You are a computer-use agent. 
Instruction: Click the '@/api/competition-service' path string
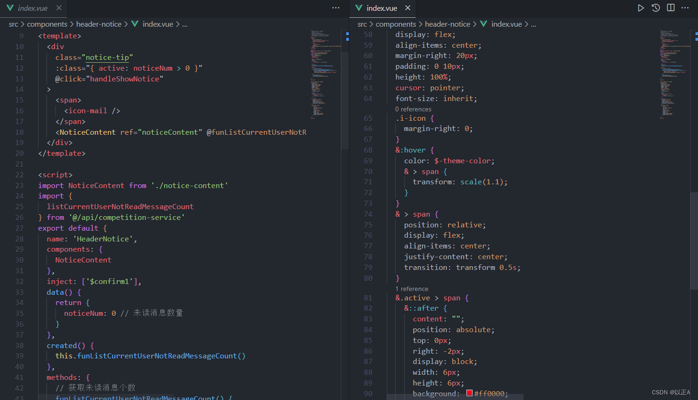127,218
